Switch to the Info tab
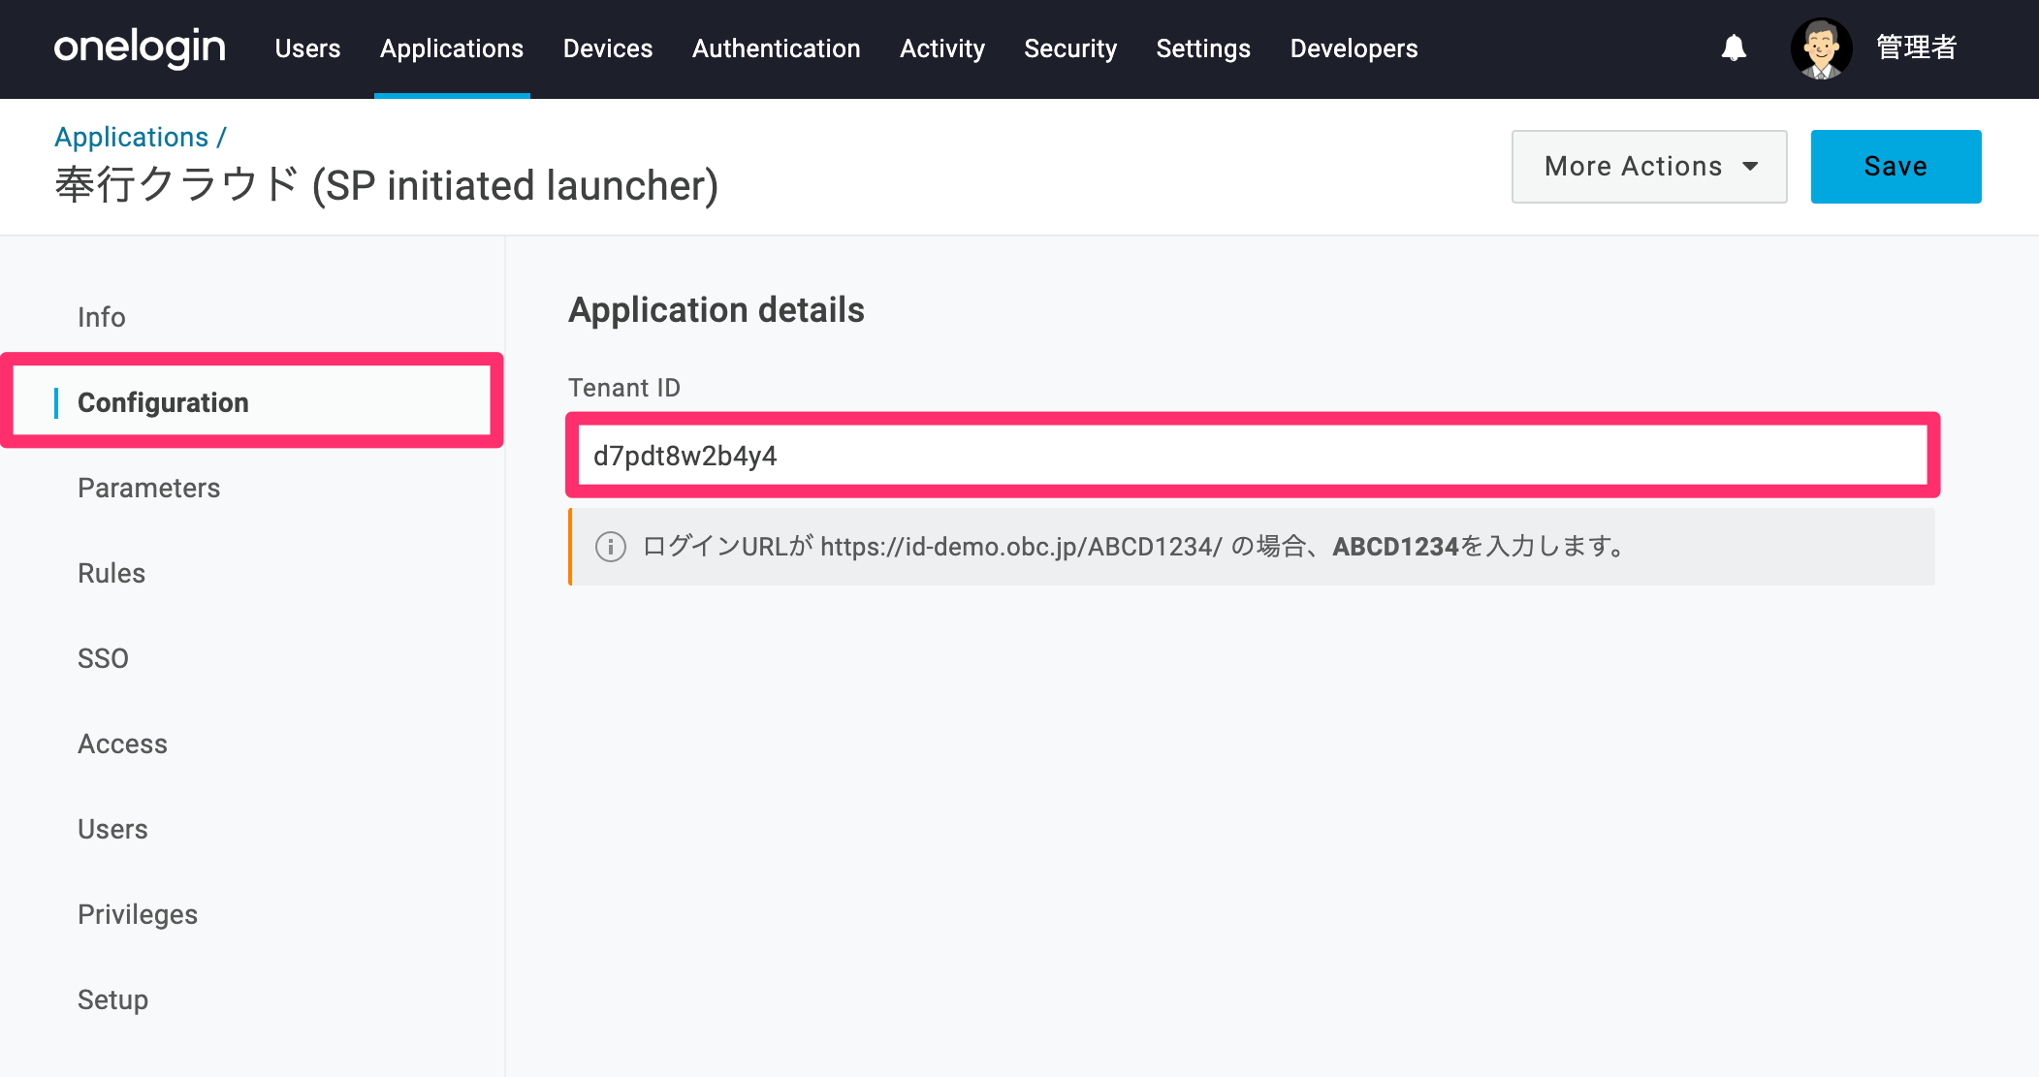 point(102,317)
